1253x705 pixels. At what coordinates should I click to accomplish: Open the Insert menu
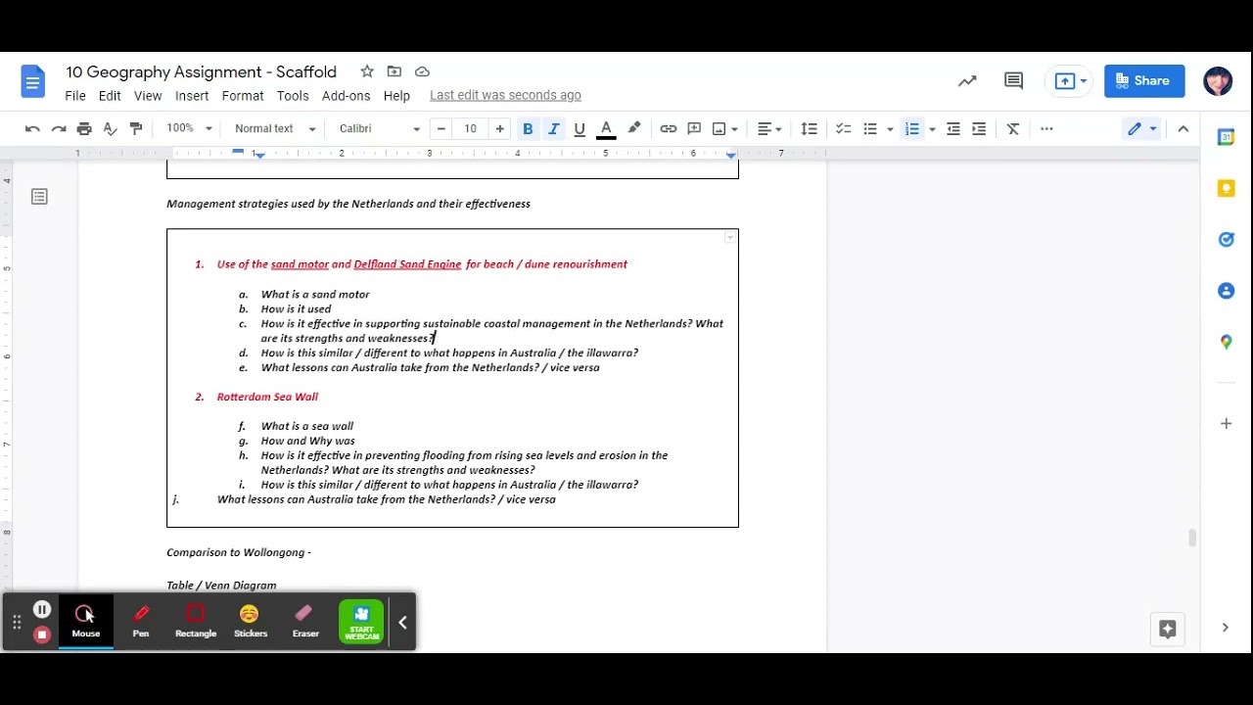[192, 95]
